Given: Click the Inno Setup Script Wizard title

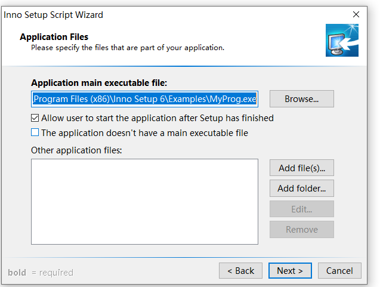Looking at the screenshot, I should pos(53,15).
